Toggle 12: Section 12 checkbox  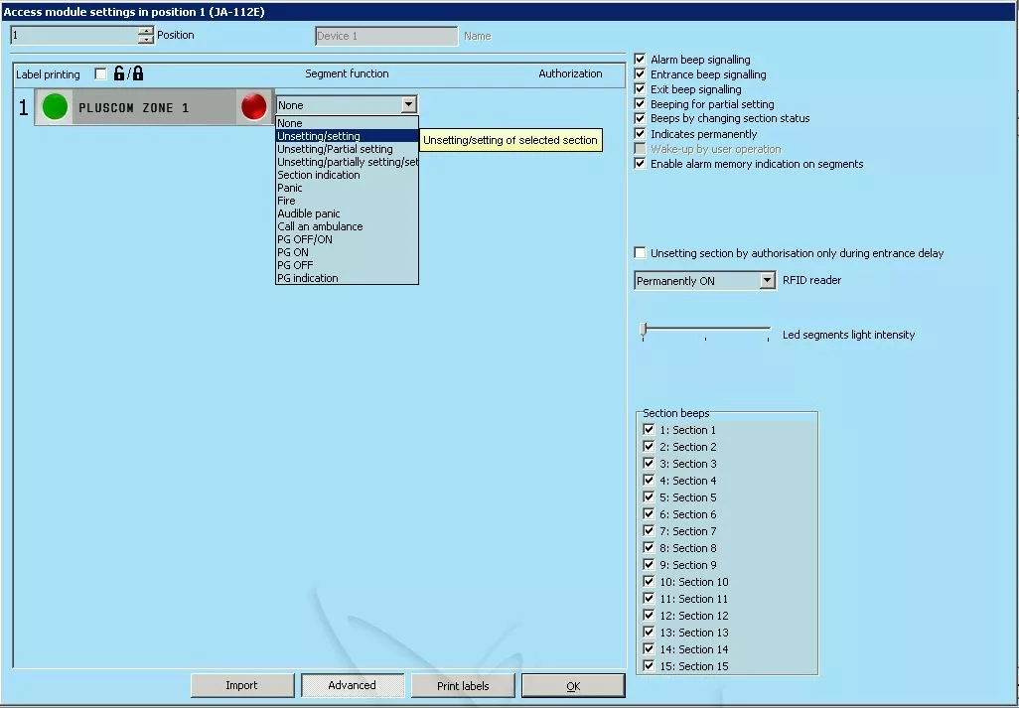click(x=649, y=615)
